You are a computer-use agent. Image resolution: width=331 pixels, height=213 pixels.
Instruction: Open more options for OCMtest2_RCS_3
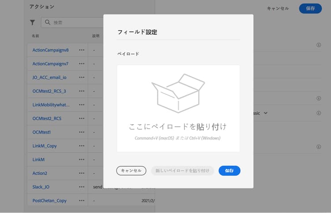click(x=82, y=91)
